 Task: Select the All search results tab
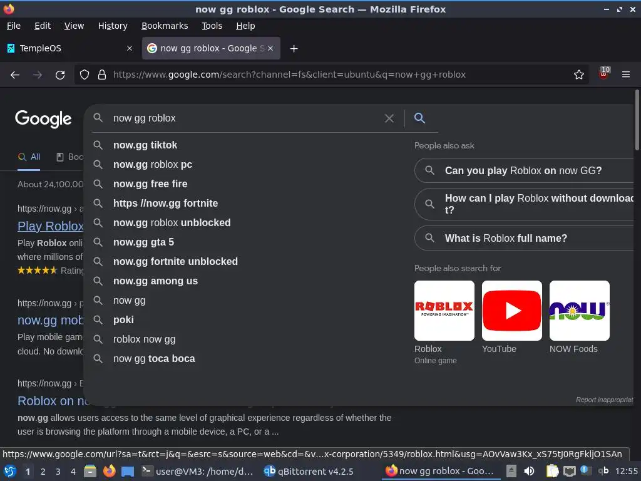pyautogui.click(x=29, y=157)
